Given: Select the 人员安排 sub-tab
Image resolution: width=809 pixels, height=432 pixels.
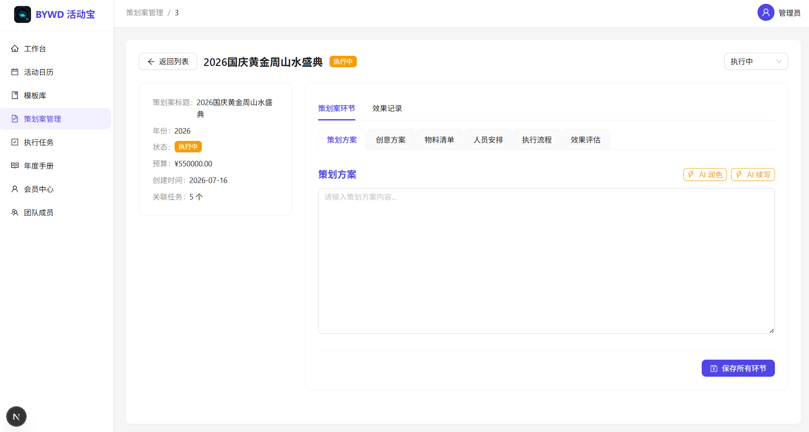Looking at the screenshot, I should pyautogui.click(x=488, y=140).
